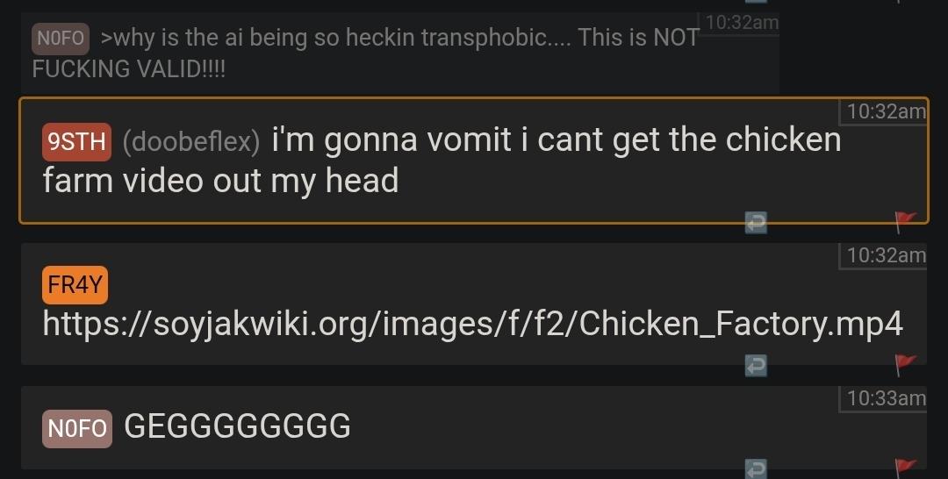
Task: Click the 9STH user ID badge
Action: pyautogui.click(x=76, y=142)
